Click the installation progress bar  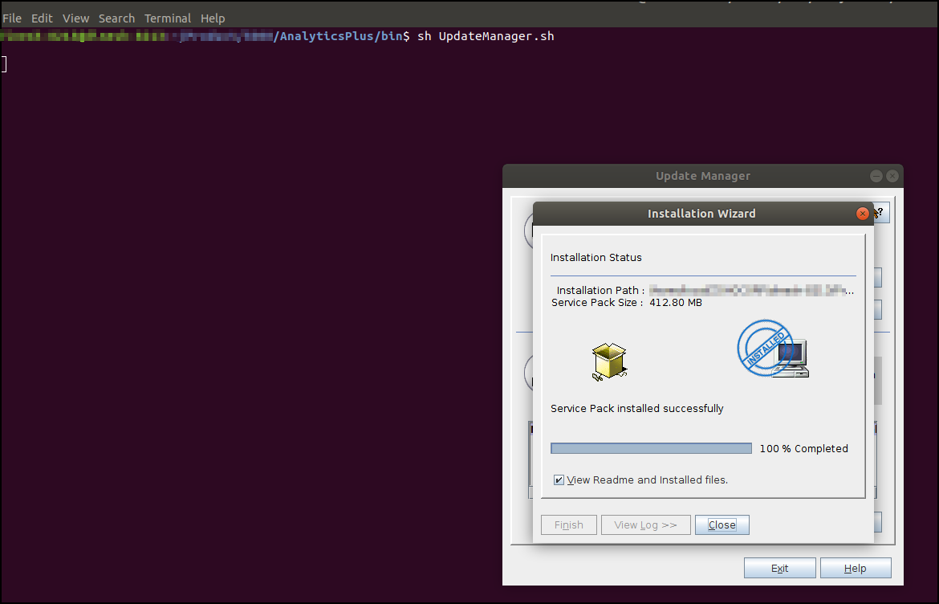651,448
